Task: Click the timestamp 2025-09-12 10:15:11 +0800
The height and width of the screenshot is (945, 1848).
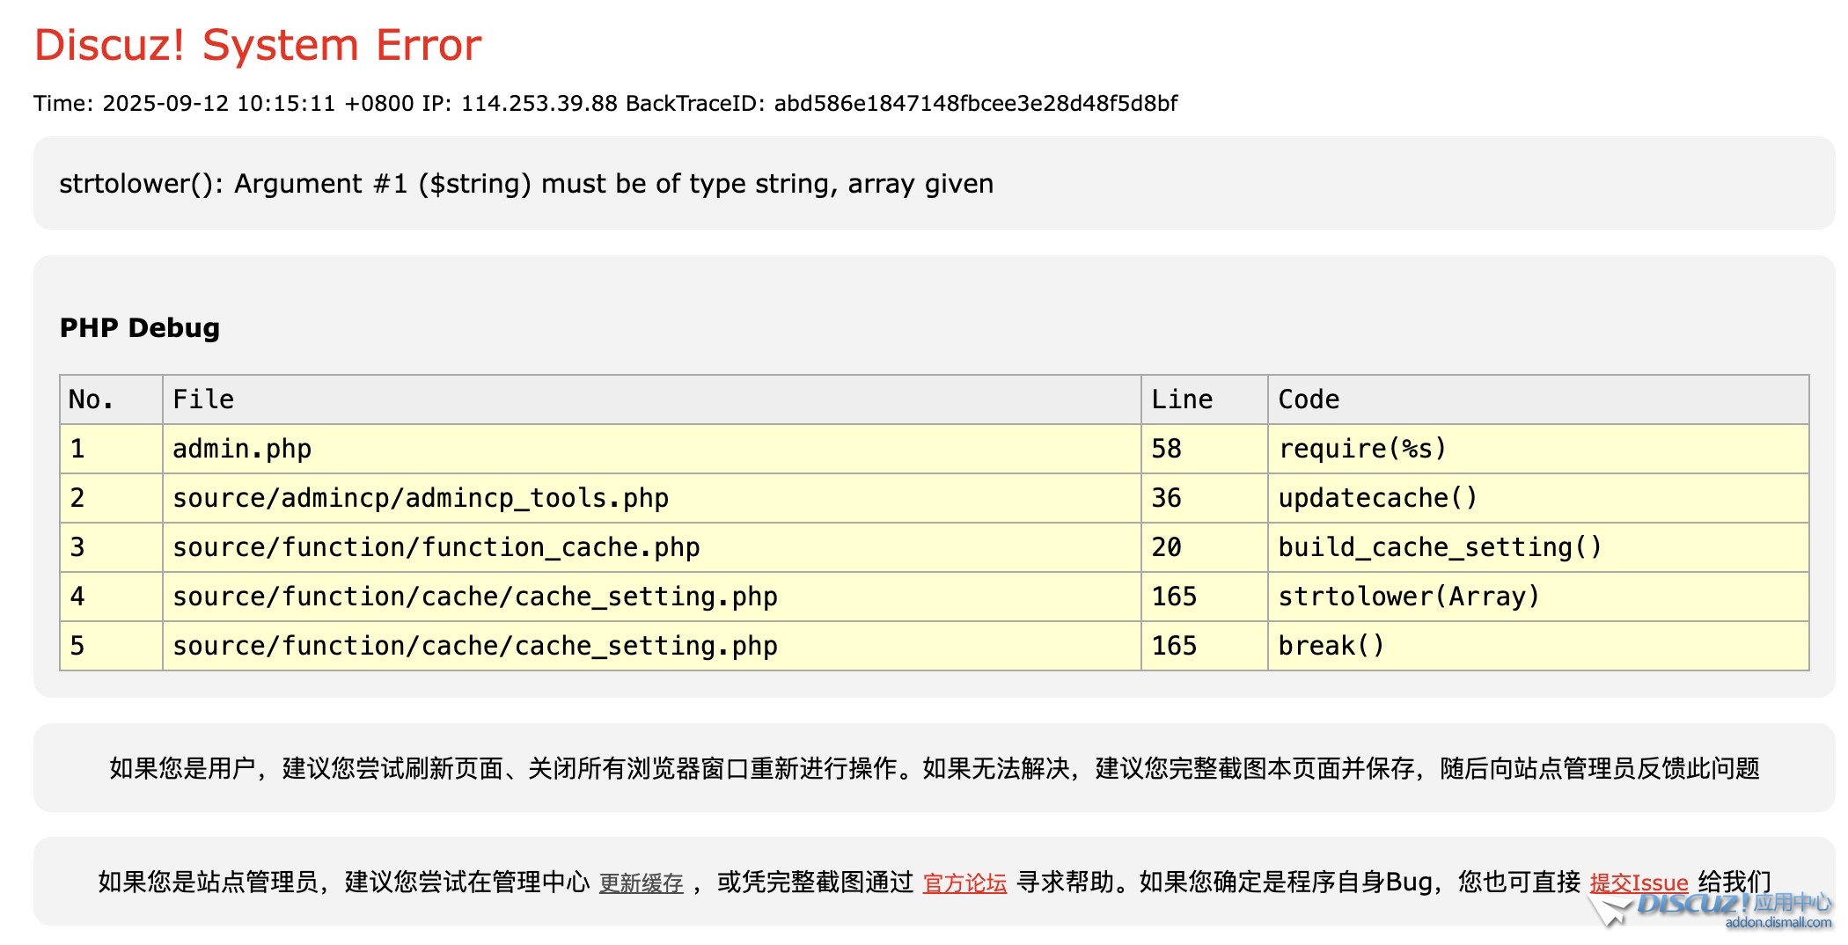Action: [259, 104]
